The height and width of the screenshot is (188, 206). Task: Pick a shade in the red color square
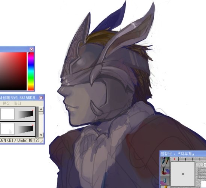[x=13, y=71]
